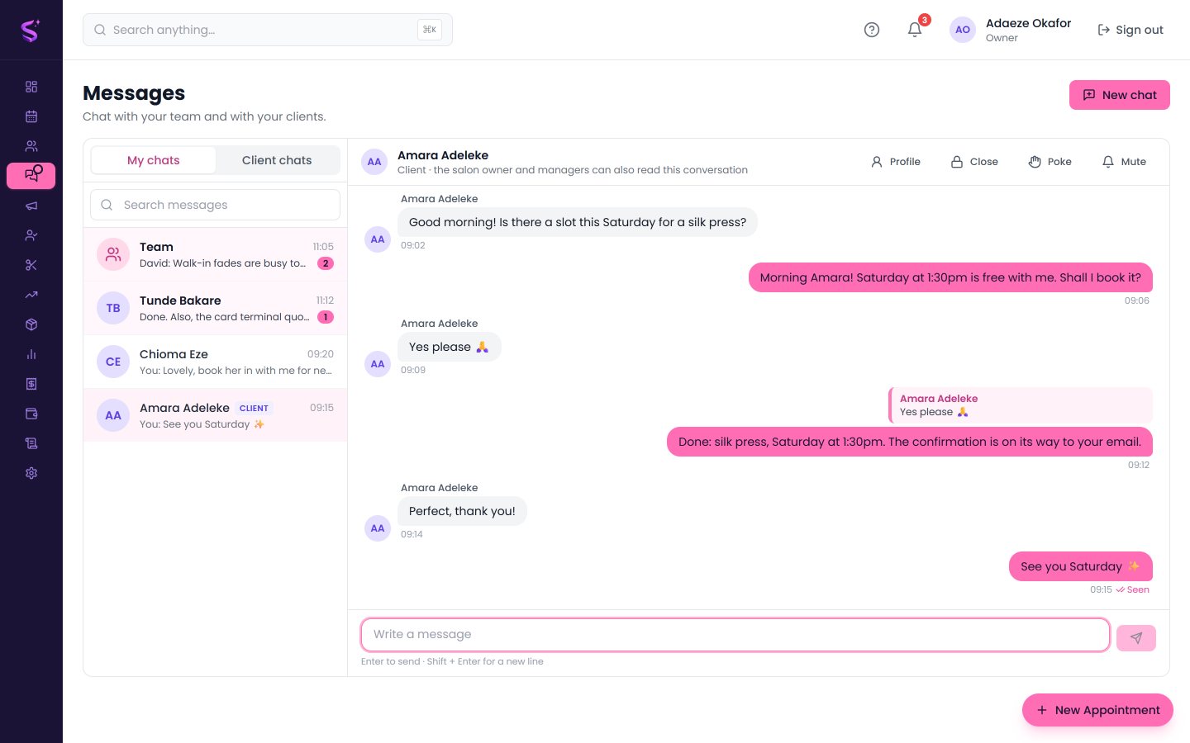Open the Tunde Bakare conversation
The height and width of the screenshot is (743, 1190).
(x=215, y=308)
